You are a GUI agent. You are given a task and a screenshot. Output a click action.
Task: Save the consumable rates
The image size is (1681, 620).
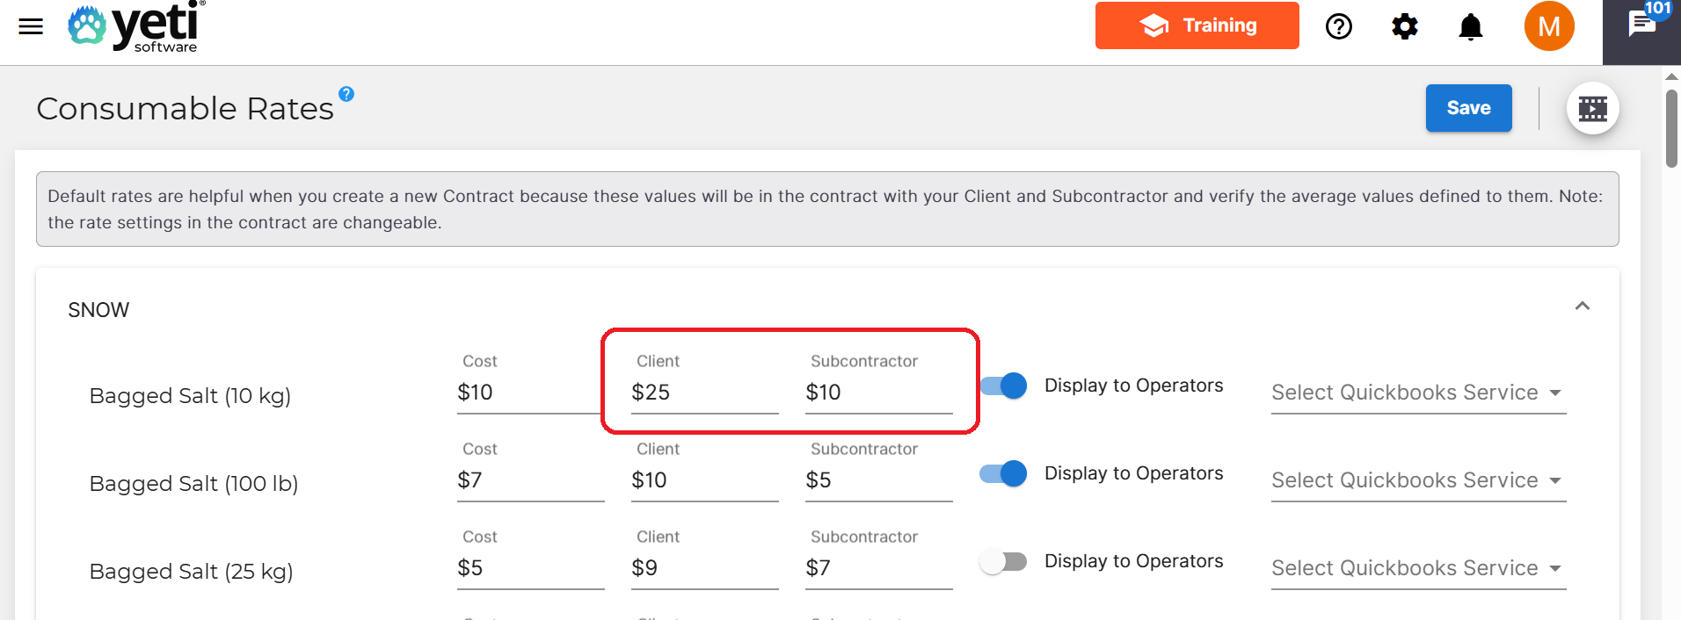(1468, 108)
